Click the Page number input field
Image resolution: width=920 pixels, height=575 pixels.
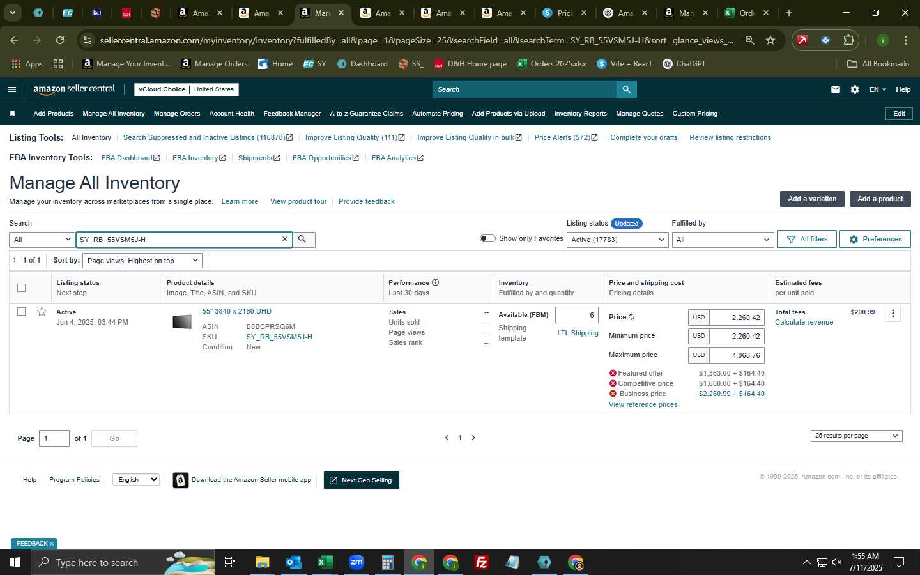point(54,438)
